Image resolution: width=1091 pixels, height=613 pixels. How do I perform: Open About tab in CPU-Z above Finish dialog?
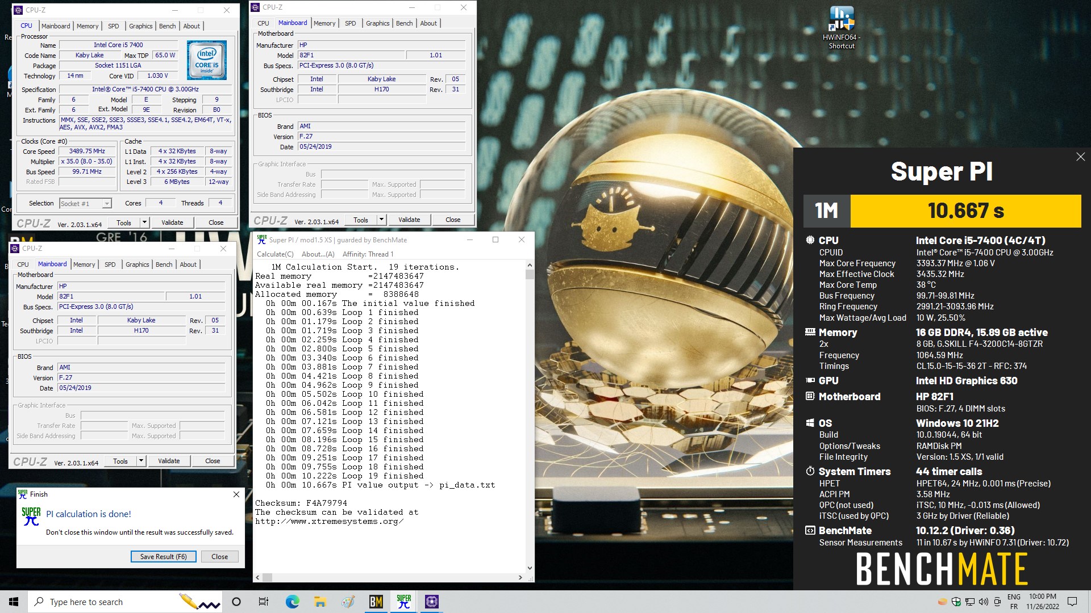tap(188, 264)
